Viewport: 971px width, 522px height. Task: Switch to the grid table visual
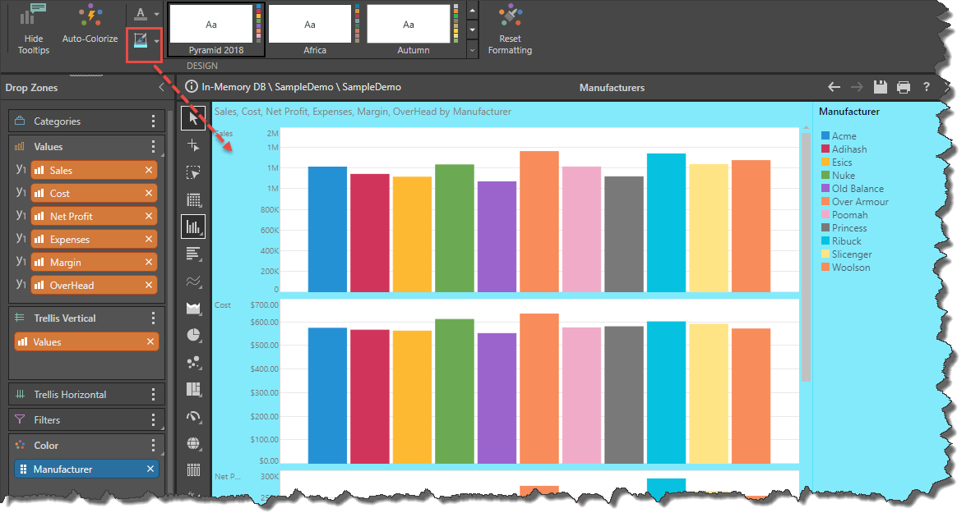coord(193,199)
